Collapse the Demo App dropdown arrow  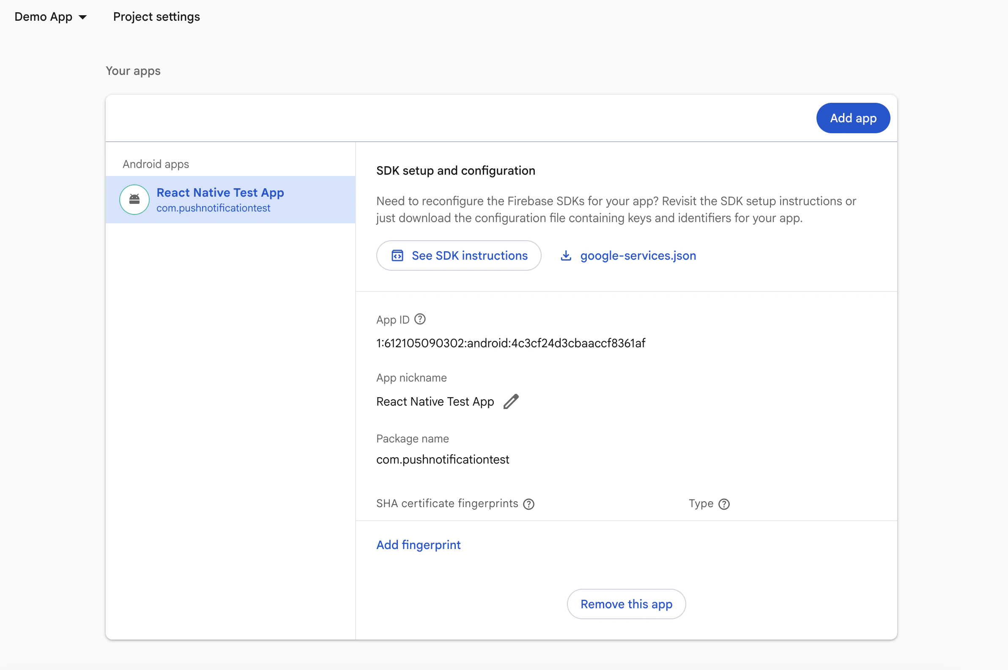click(x=82, y=17)
